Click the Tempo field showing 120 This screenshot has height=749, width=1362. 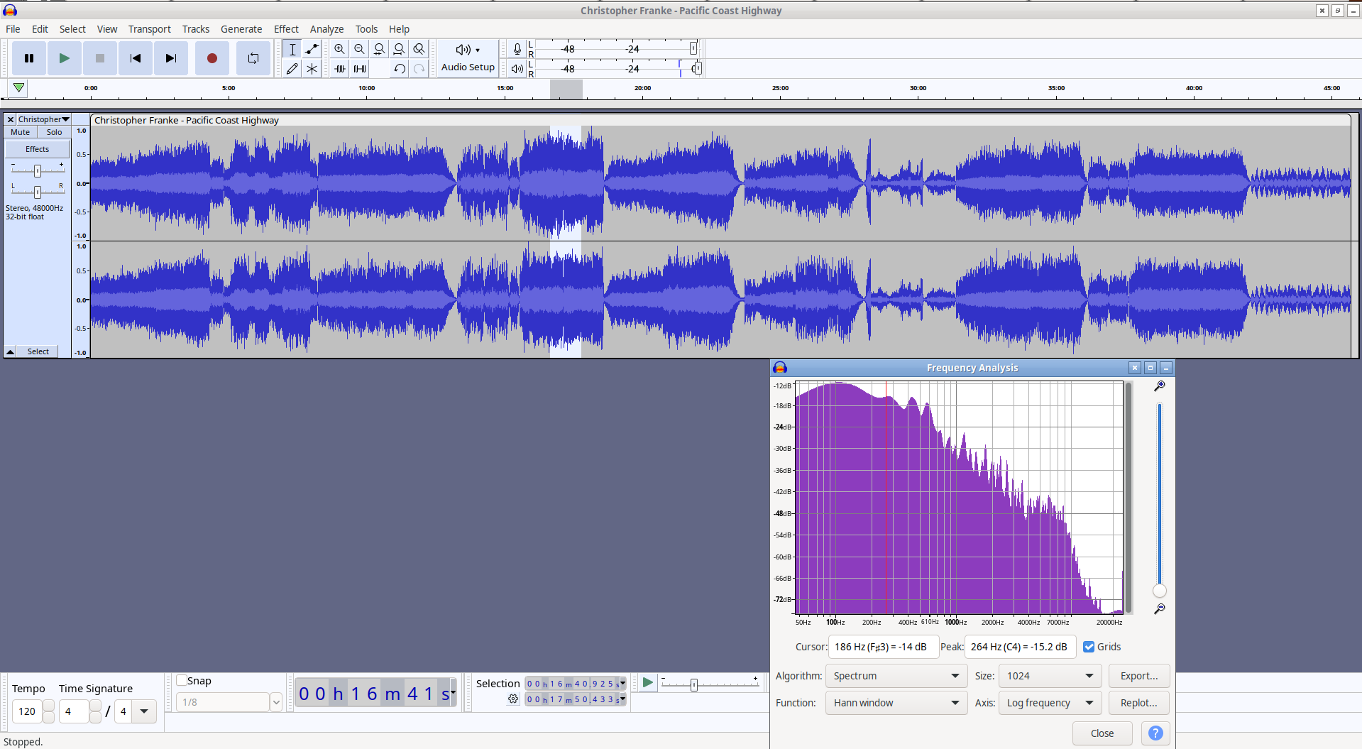(27, 711)
